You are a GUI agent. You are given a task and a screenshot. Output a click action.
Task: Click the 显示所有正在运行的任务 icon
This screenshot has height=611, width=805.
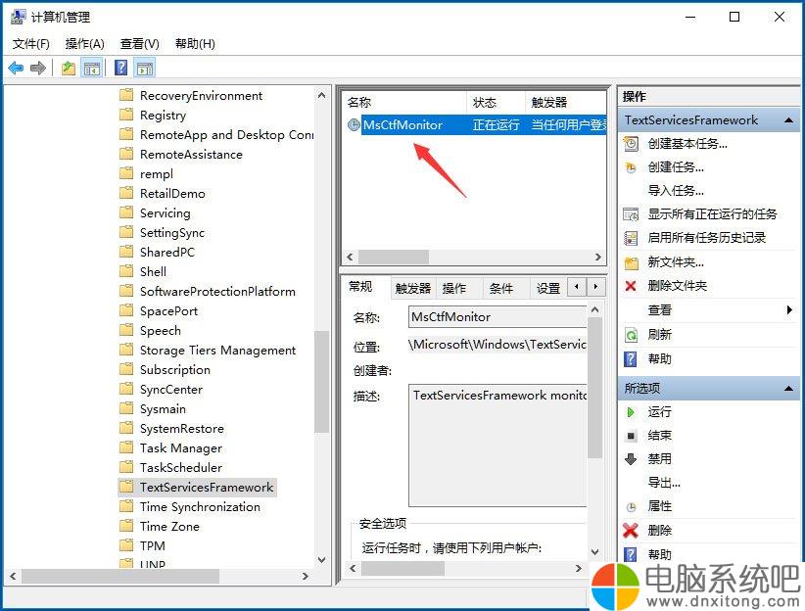pyautogui.click(x=631, y=214)
